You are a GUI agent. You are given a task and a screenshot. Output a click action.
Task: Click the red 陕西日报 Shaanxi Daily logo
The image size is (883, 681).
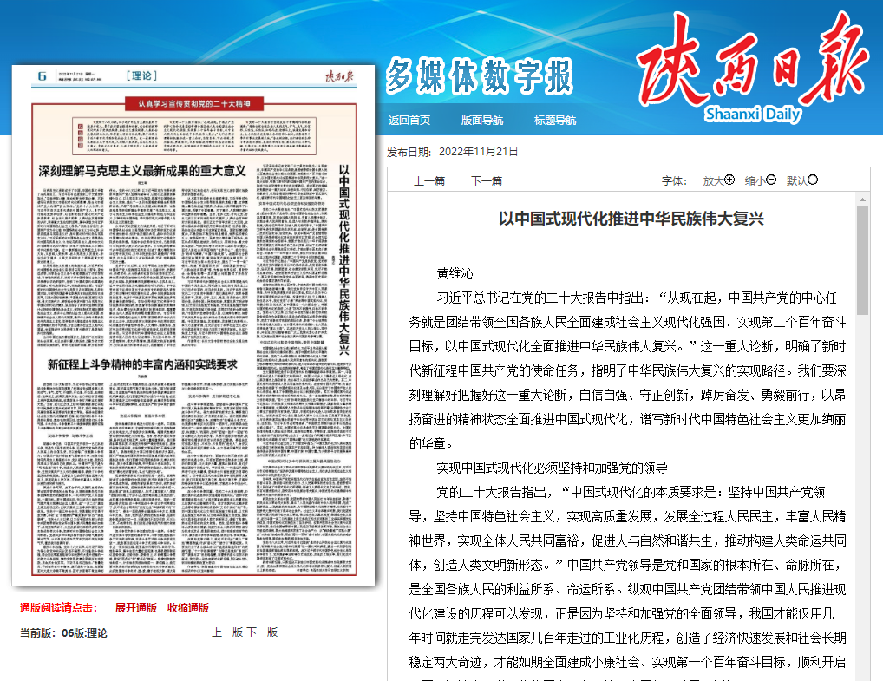[752, 67]
